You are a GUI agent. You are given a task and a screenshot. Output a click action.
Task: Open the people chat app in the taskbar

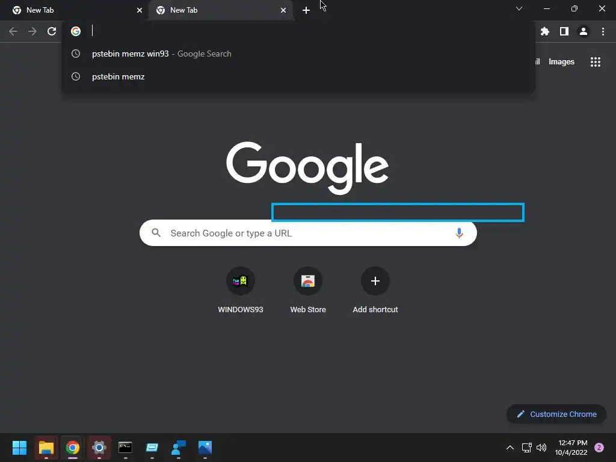[x=179, y=448]
